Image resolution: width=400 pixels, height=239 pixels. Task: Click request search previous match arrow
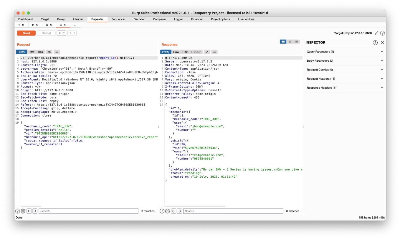click(29, 211)
